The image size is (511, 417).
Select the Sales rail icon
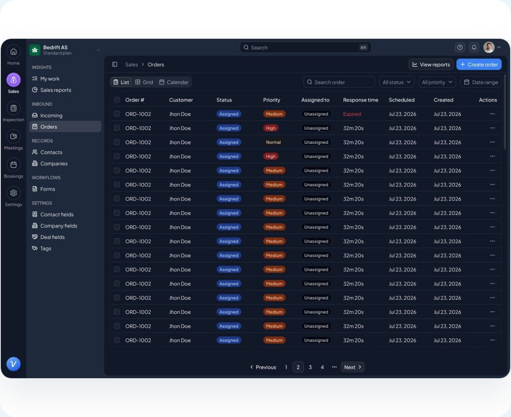13,80
